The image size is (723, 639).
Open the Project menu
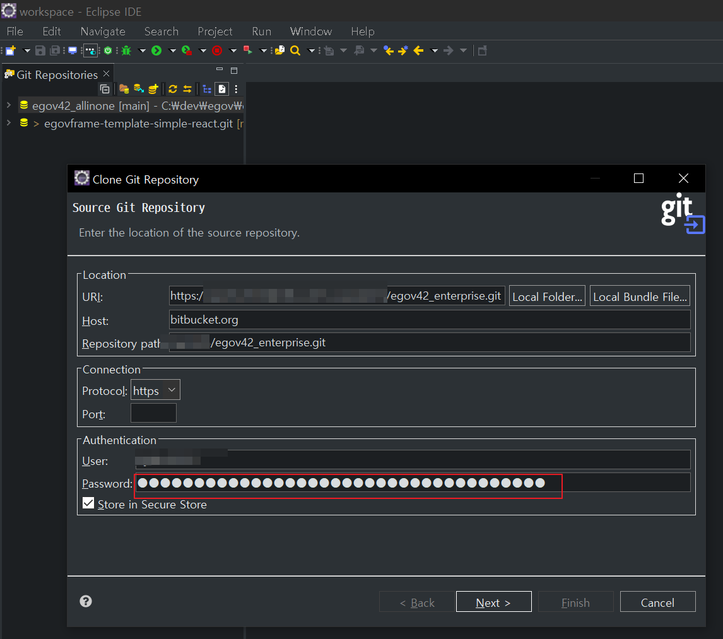click(x=215, y=32)
